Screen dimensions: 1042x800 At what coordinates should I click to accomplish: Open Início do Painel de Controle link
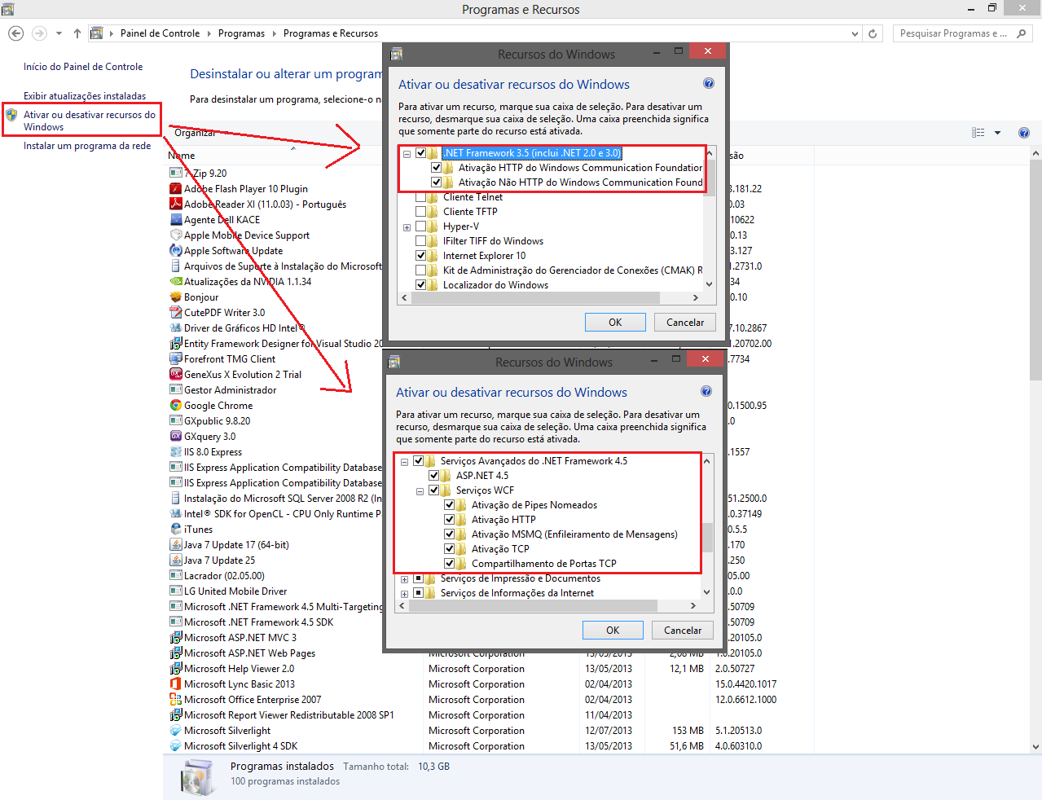pyautogui.click(x=83, y=67)
